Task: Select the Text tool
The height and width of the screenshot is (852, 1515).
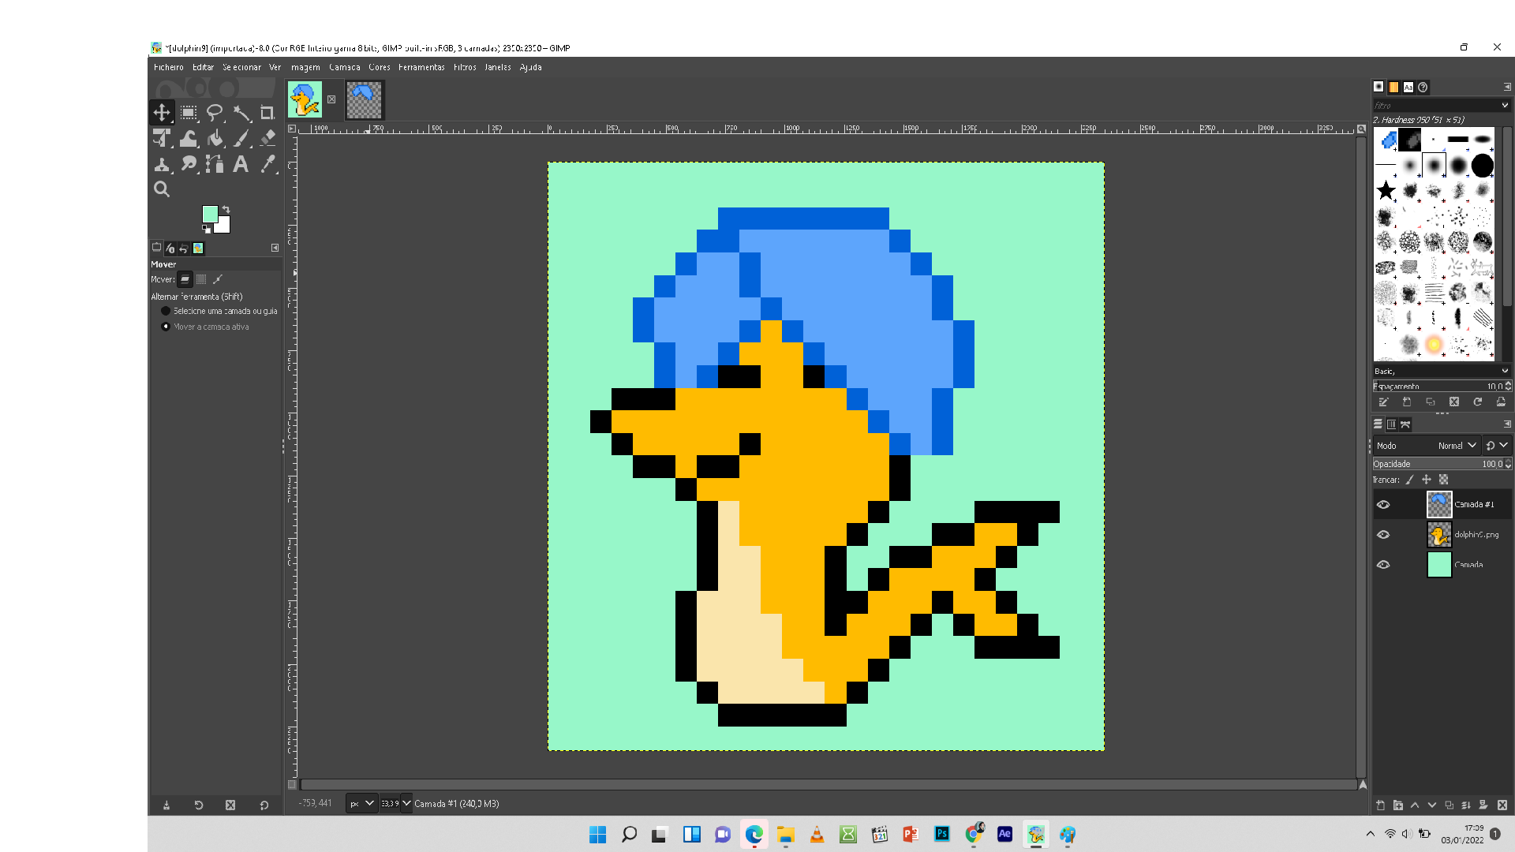Action: (241, 164)
